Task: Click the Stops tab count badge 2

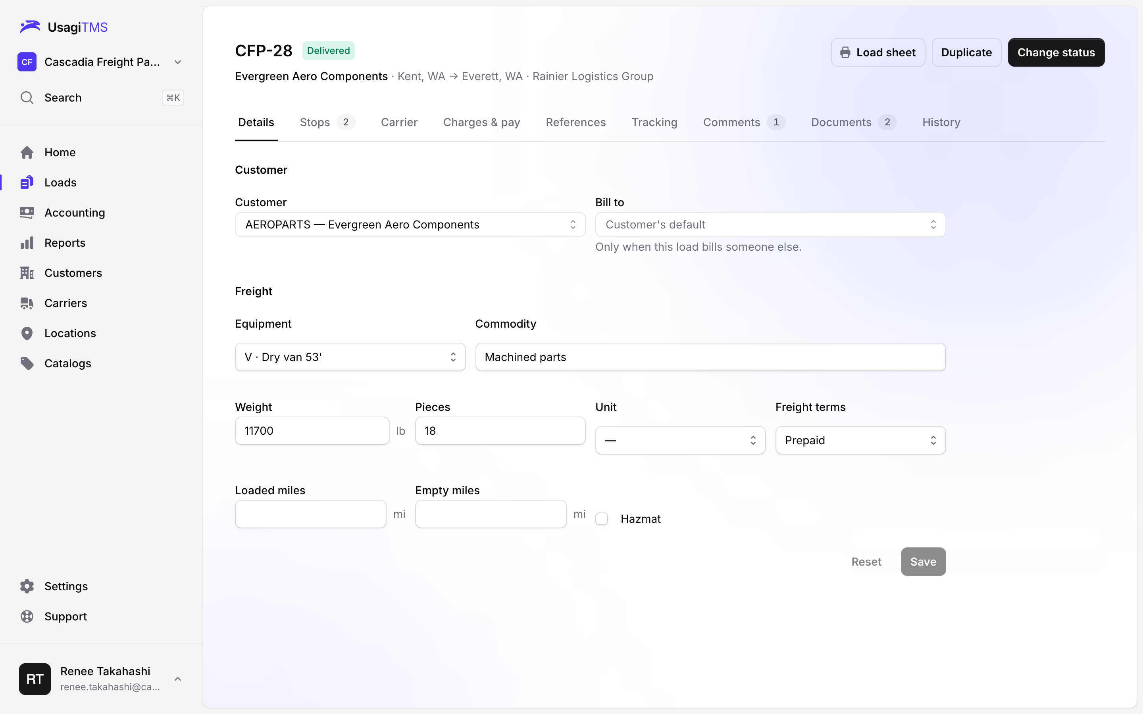Action: pyautogui.click(x=346, y=122)
